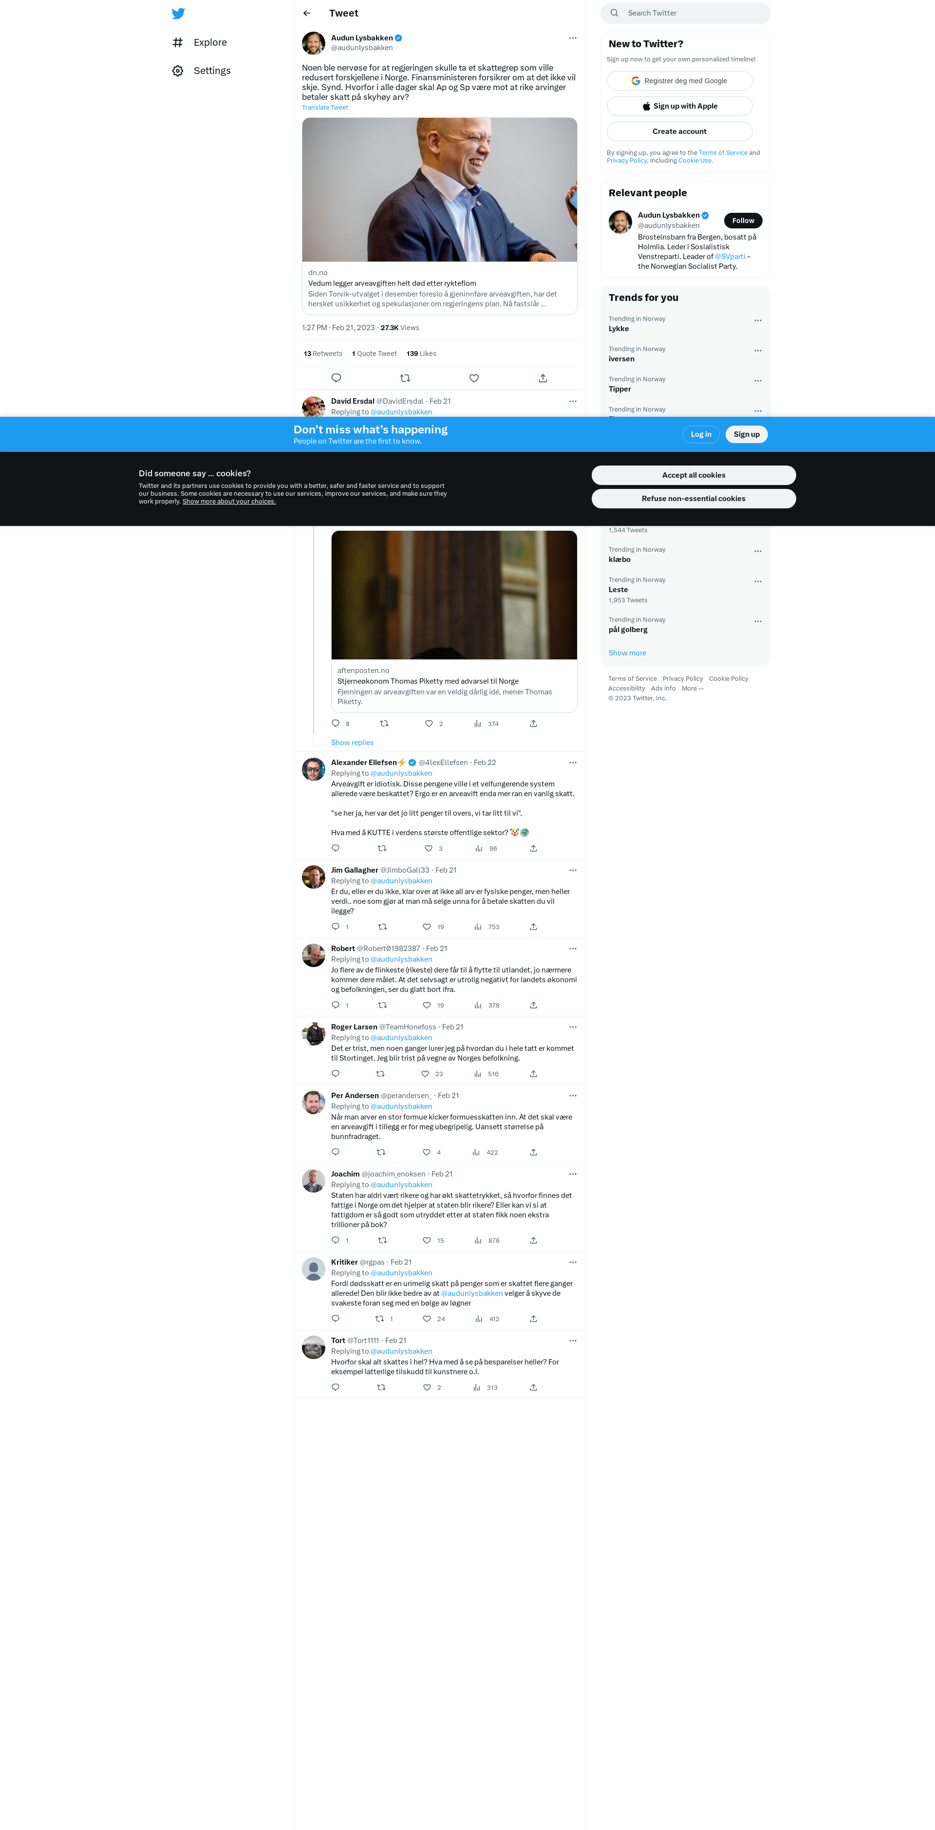View the 1 Quote Tweet link
Screen dimensions: 935x1830
[374, 354]
